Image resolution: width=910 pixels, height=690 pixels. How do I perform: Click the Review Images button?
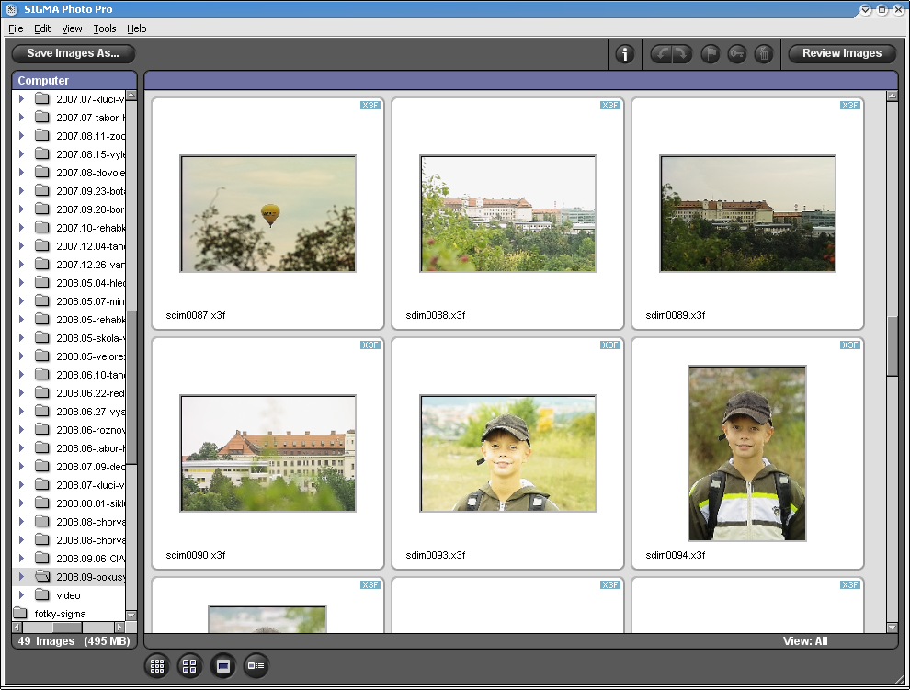tap(841, 53)
